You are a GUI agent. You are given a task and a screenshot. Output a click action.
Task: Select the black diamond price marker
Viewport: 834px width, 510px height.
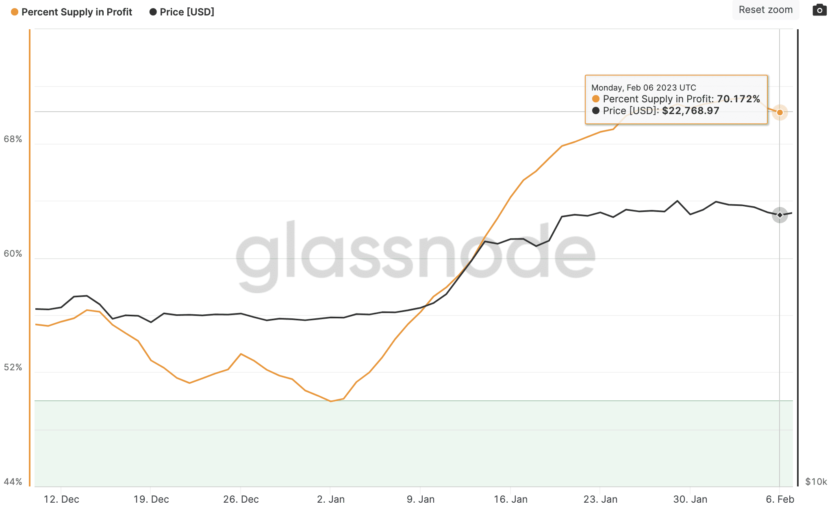coord(780,215)
